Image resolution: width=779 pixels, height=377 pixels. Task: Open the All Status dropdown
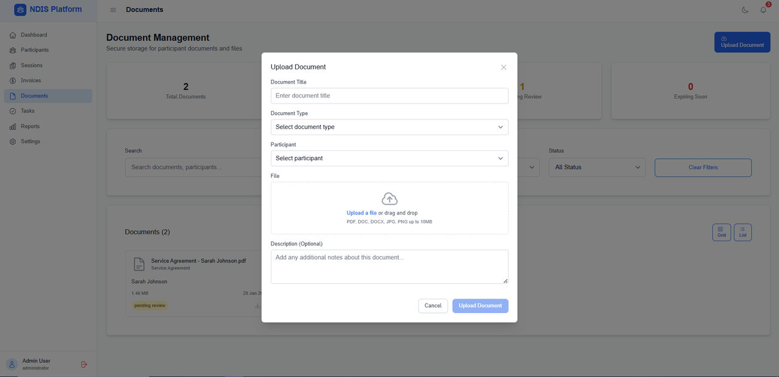click(x=597, y=167)
